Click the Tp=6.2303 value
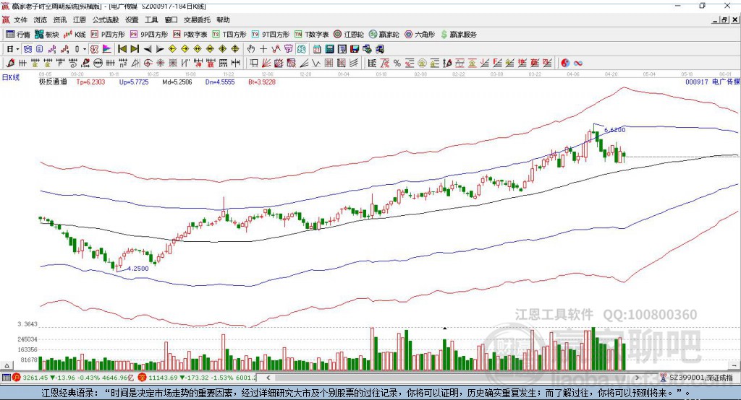Screen dimensions: 741x400 point(90,82)
